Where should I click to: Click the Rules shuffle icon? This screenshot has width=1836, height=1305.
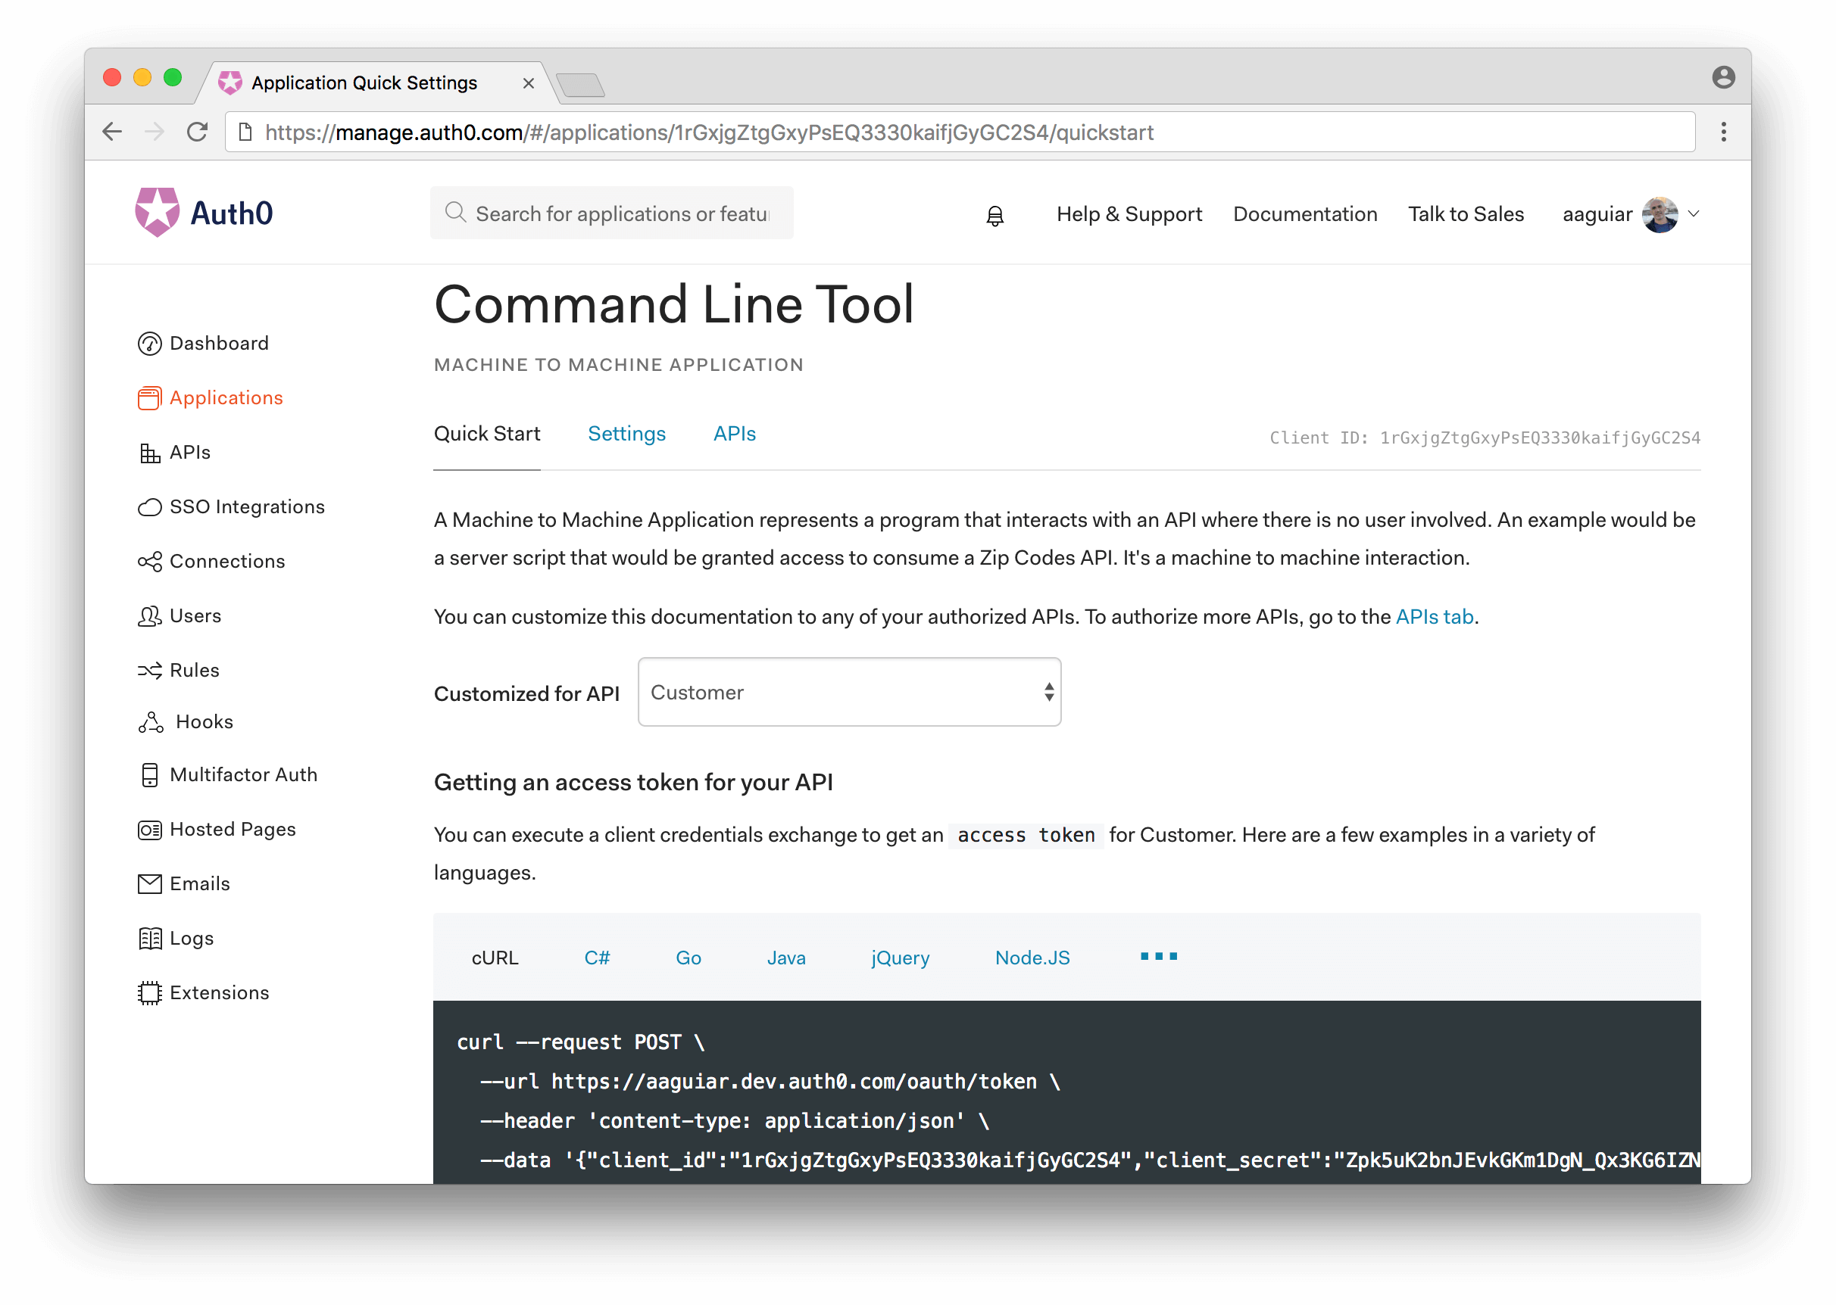[x=149, y=671]
